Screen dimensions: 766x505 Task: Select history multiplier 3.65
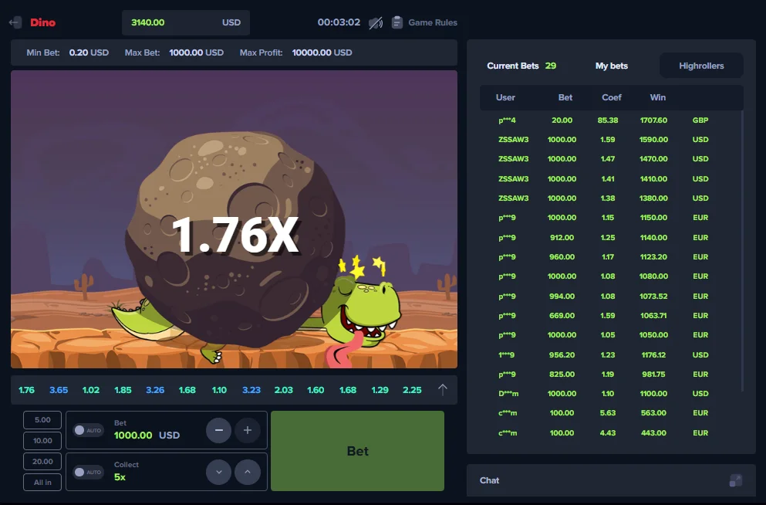coord(59,390)
